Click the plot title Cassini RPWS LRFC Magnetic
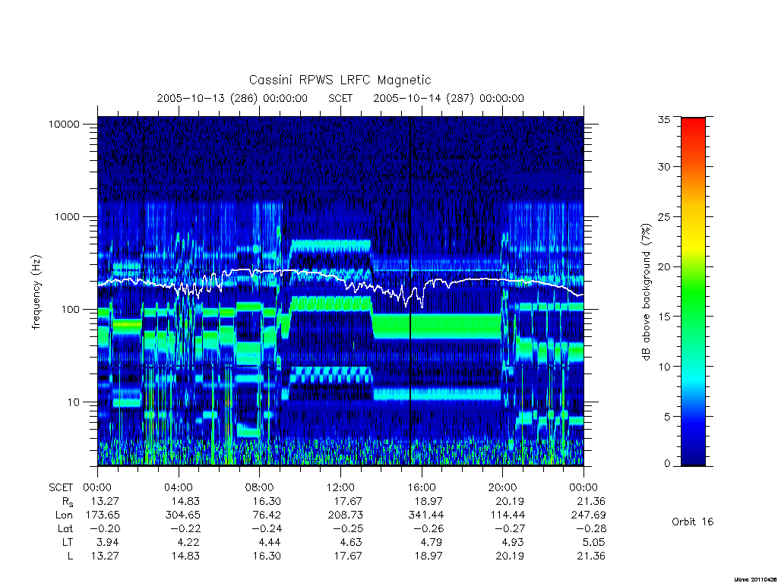 pos(340,80)
